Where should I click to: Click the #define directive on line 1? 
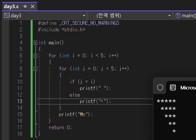pos(47,23)
